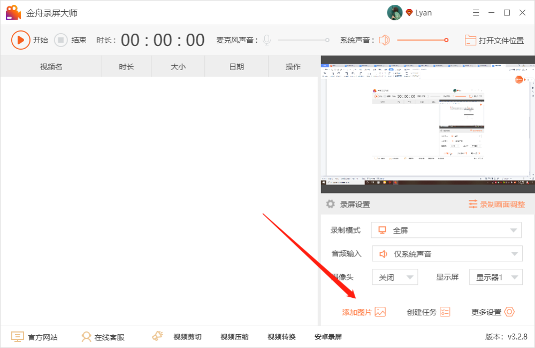Click the 创建任务 task list icon
535x348 pixels.
click(445, 312)
